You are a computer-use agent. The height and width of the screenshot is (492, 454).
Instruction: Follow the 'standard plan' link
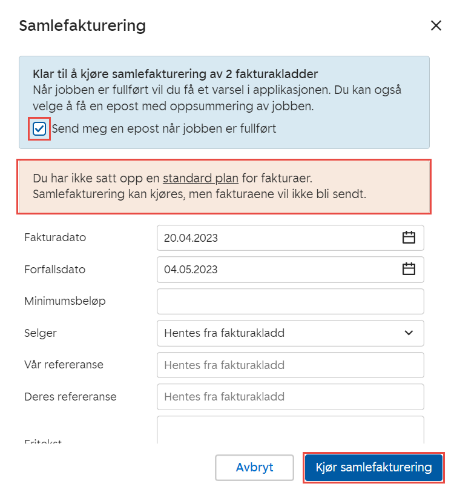point(200,178)
